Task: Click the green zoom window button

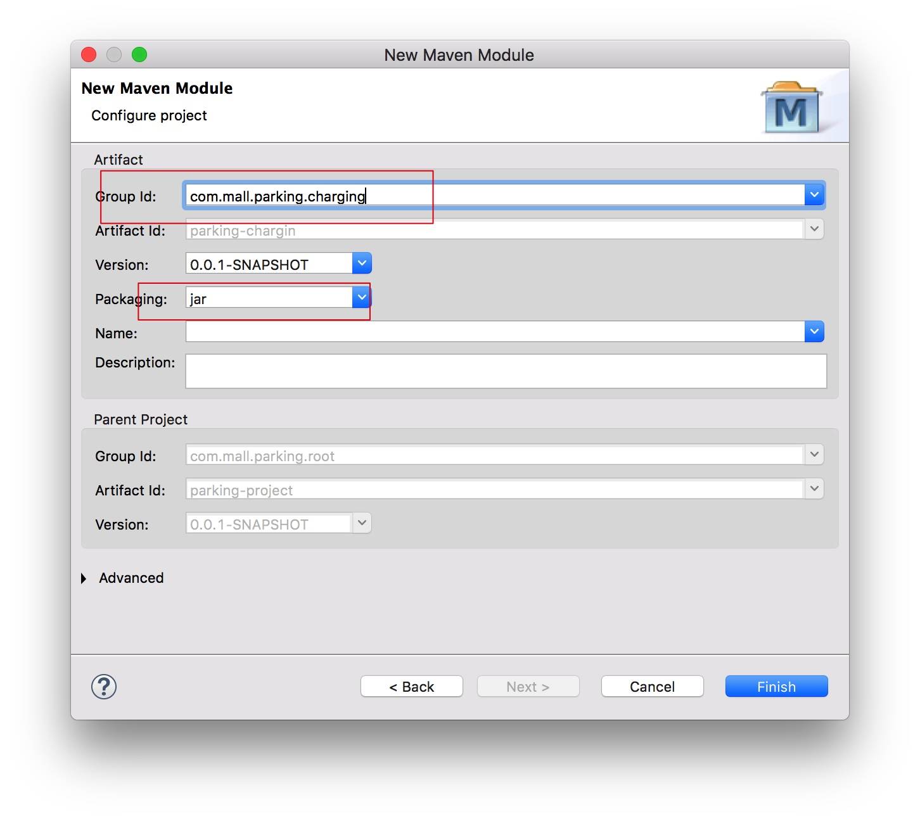Action: coord(139,55)
